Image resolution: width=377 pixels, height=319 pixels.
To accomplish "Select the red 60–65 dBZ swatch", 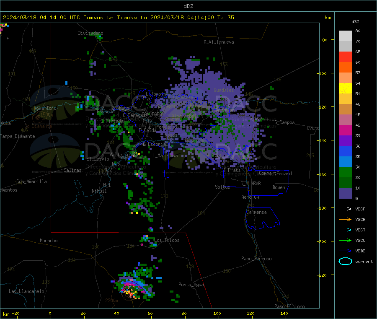I will coord(345,57).
